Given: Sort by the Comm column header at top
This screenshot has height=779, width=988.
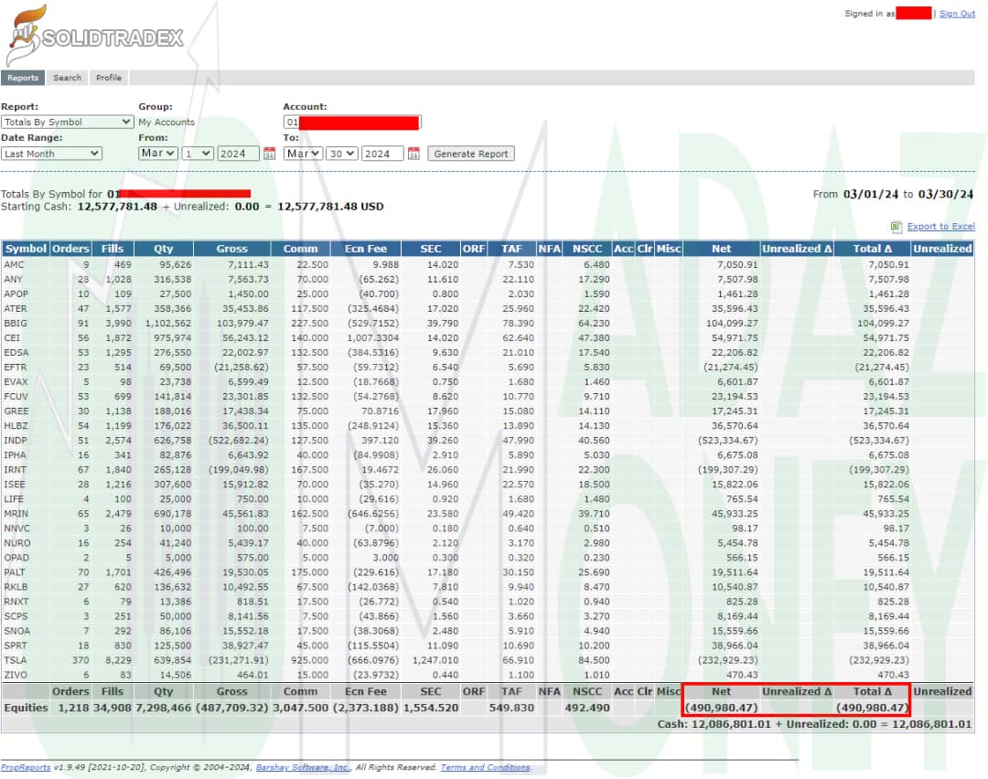Looking at the screenshot, I should coord(301,249).
